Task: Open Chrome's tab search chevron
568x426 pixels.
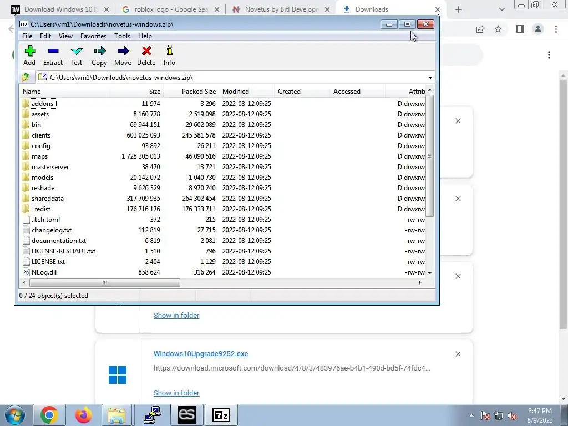Action: (501, 9)
